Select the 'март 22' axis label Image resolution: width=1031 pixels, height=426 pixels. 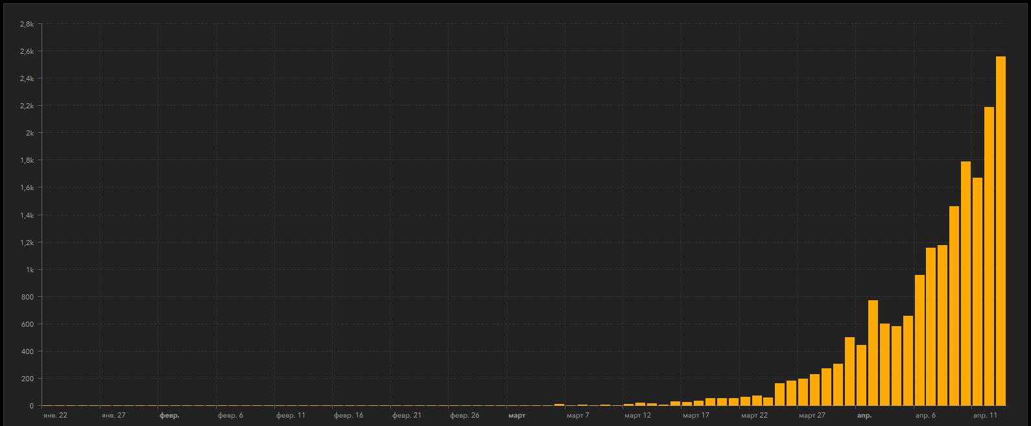coord(754,416)
